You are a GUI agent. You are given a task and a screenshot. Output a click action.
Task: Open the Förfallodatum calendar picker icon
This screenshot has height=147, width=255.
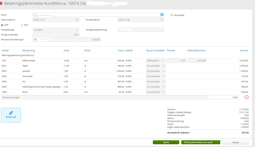(x=162, y=20)
